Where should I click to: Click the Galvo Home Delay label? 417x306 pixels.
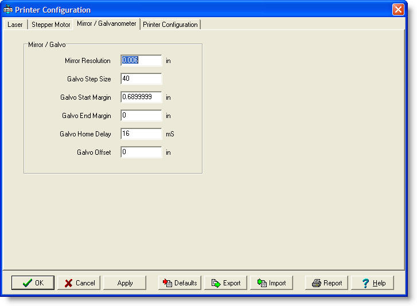click(85, 134)
